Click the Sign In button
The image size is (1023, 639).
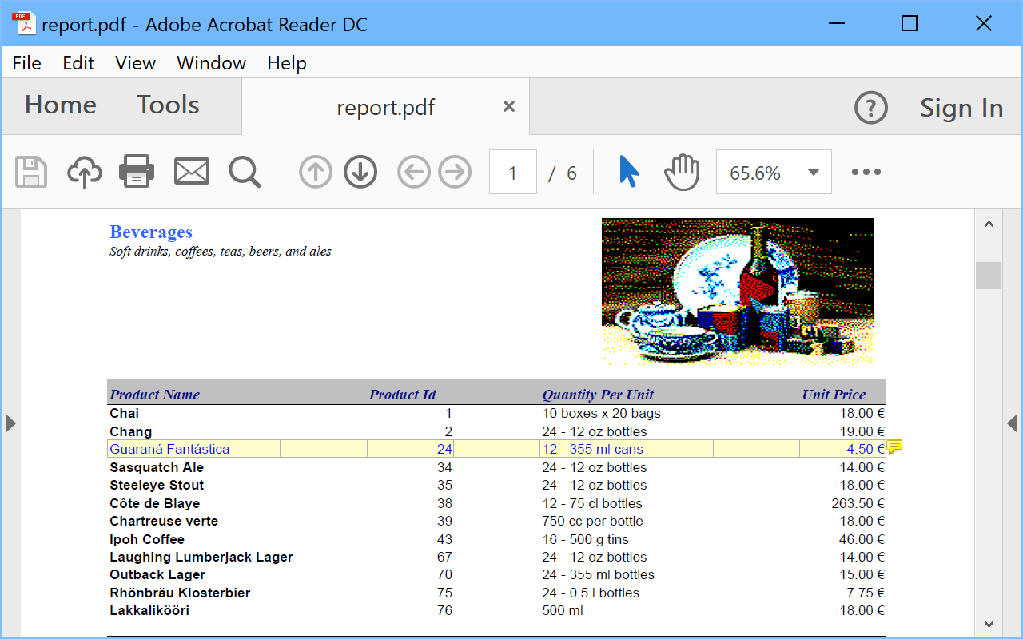coord(961,108)
